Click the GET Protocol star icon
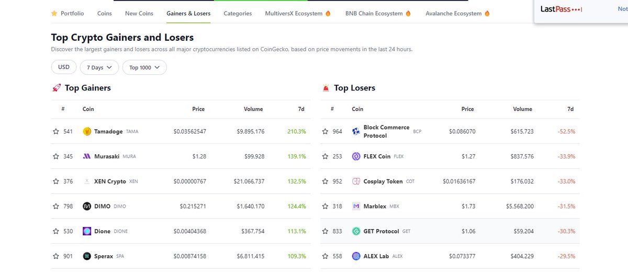Screen dimensions: 628x274 click(326, 231)
